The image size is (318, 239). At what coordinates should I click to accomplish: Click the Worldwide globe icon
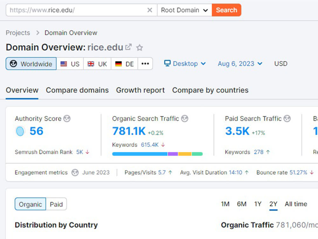(13, 64)
